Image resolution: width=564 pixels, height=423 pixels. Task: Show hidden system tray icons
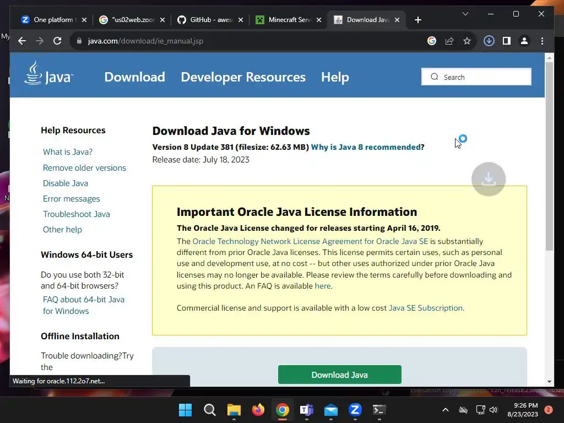445,410
